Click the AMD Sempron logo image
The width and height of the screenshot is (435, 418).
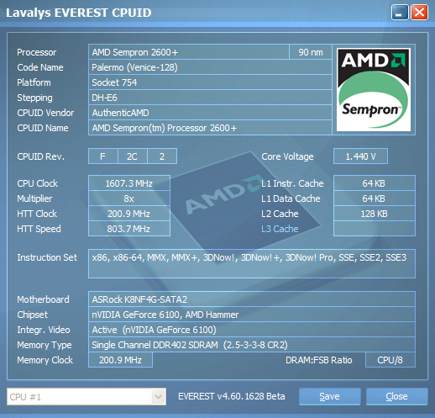pos(374,90)
